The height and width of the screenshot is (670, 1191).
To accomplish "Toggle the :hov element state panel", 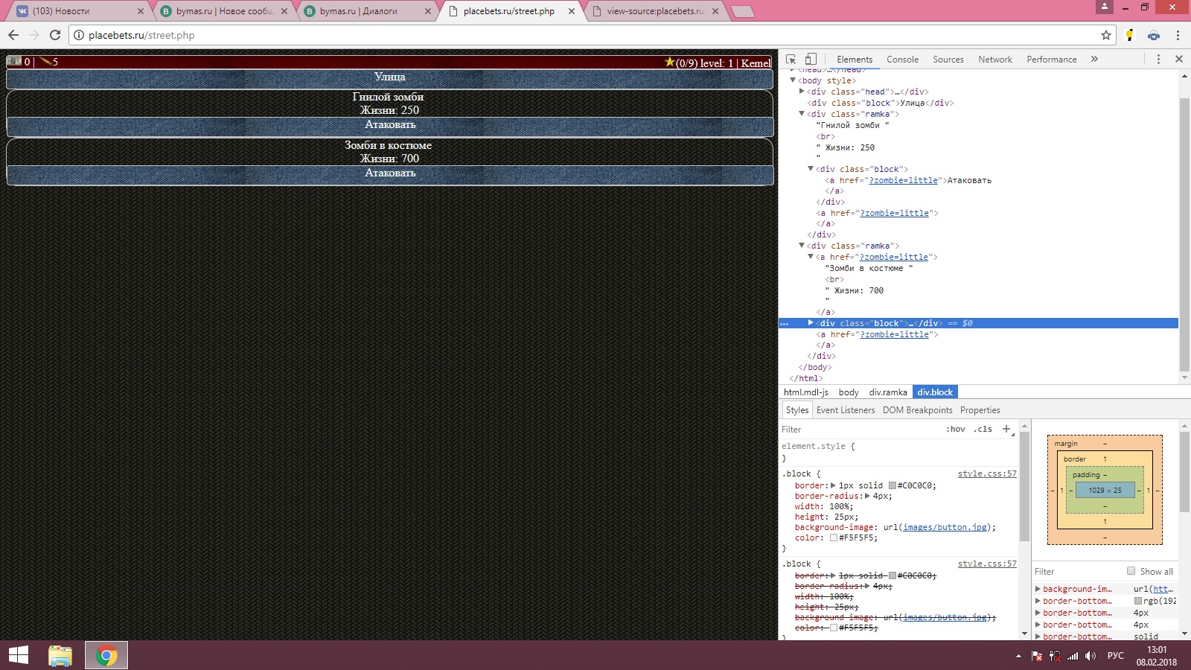I will (x=955, y=429).
